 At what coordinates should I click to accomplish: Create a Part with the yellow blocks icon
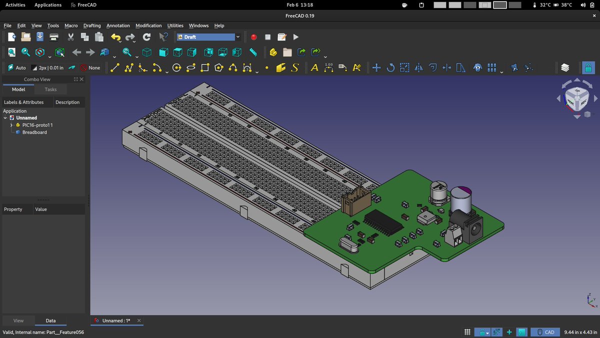click(273, 52)
